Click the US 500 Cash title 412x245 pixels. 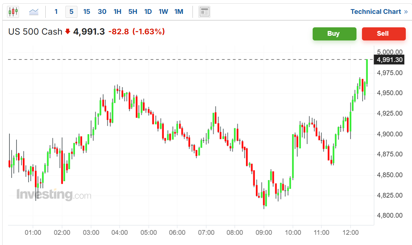[x=35, y=32]
